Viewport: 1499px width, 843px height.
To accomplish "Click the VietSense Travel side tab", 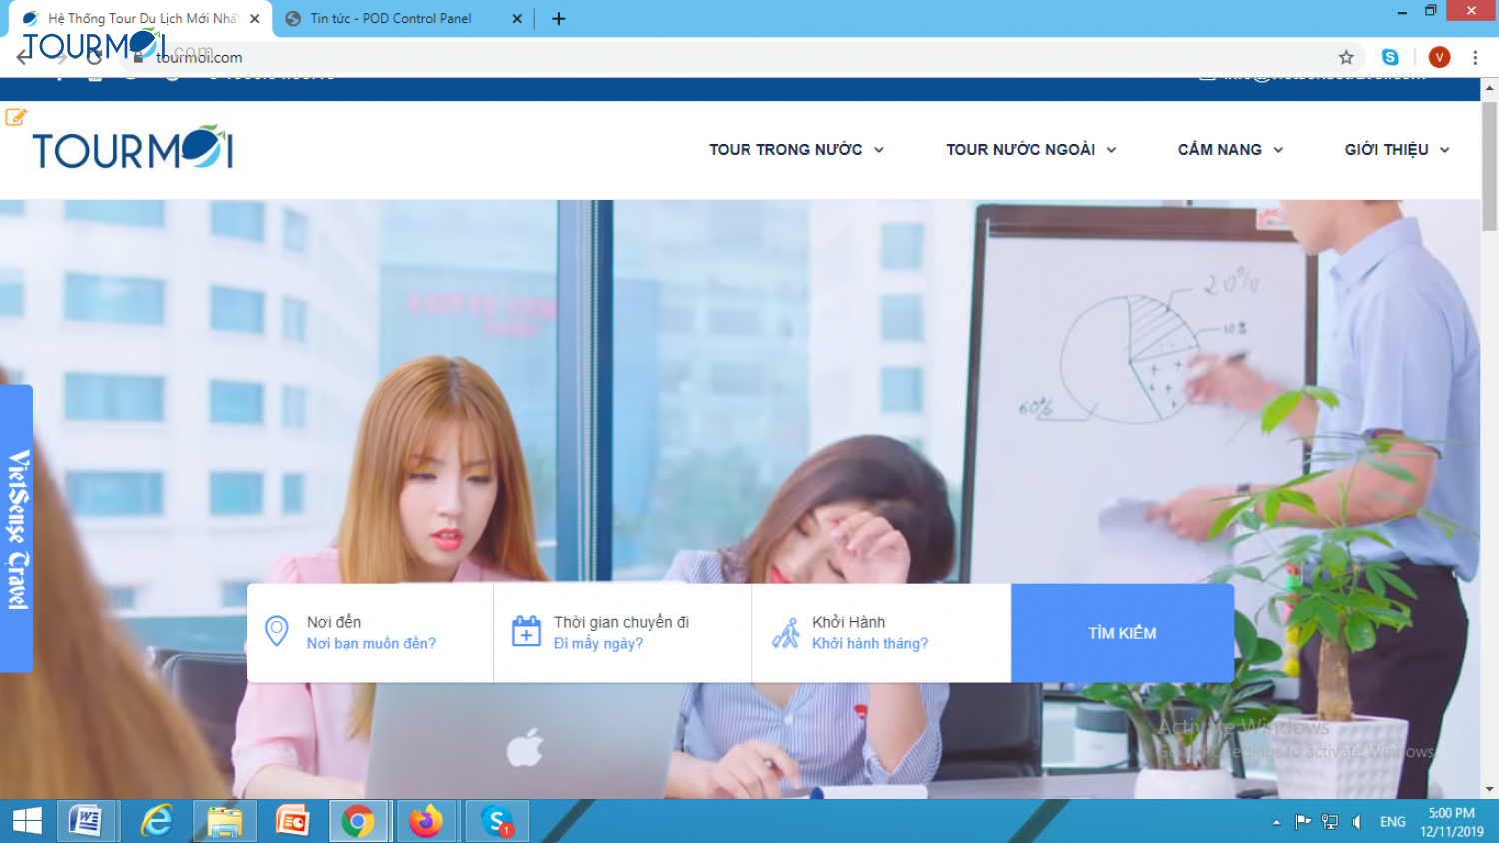I will coord(17,528).
